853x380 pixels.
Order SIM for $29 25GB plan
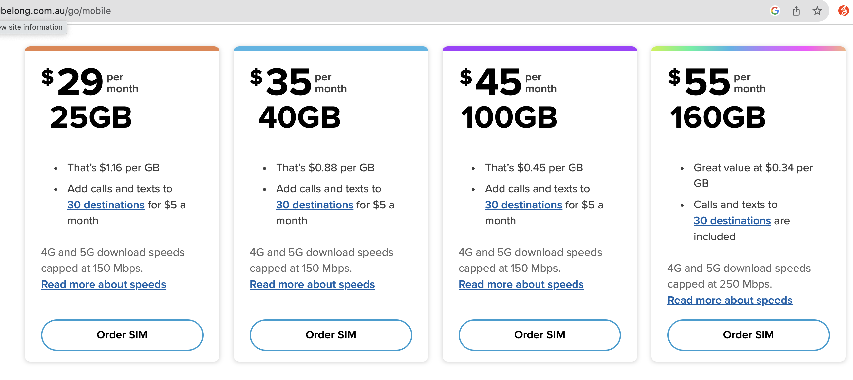[x=122, y=334]
